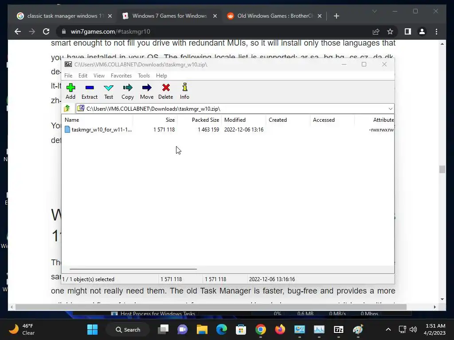This screenshot has width=454, height=340.
Task: Open the View menu in 7-Zip
Action: 99,75
